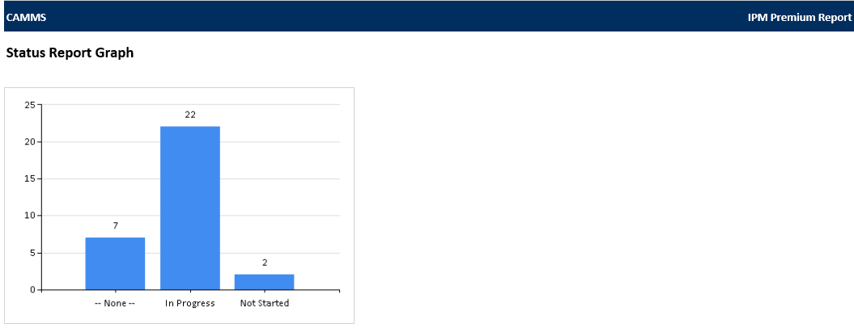Viewport: 854px width, 332px height.
Task: Click the Not Started axis label
Action: pos(265,304)
